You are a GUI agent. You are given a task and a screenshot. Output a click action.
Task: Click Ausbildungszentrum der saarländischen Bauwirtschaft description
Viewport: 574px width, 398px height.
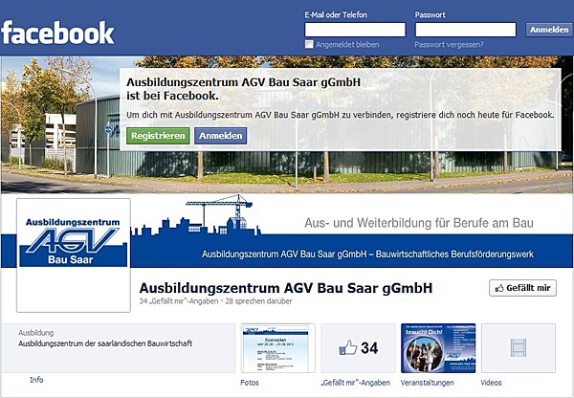[x=105, y=343]
